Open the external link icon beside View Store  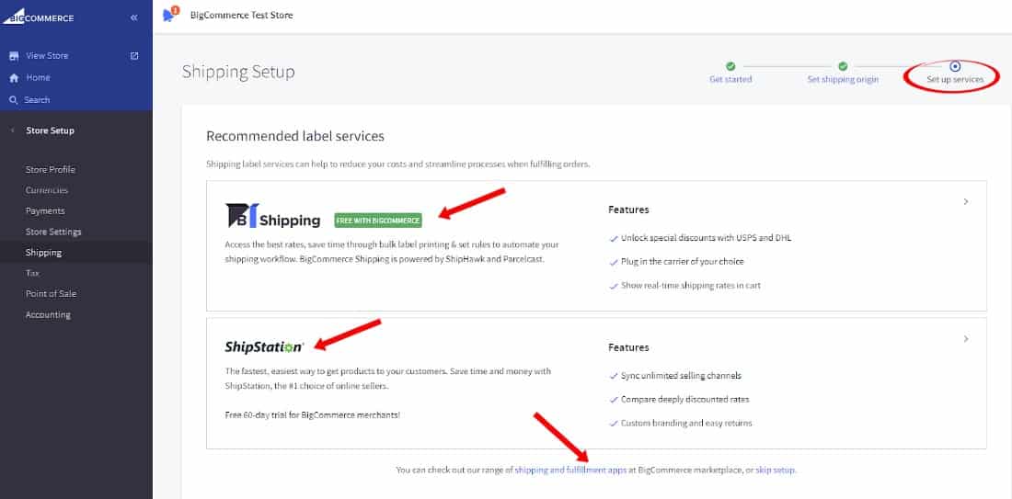[x=134, y=56]
